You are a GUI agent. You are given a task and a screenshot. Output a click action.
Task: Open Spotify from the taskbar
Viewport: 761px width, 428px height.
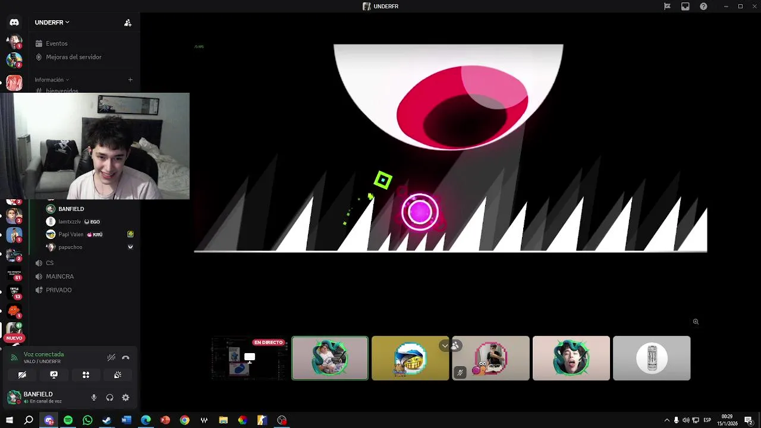click(x=68, y=420)
